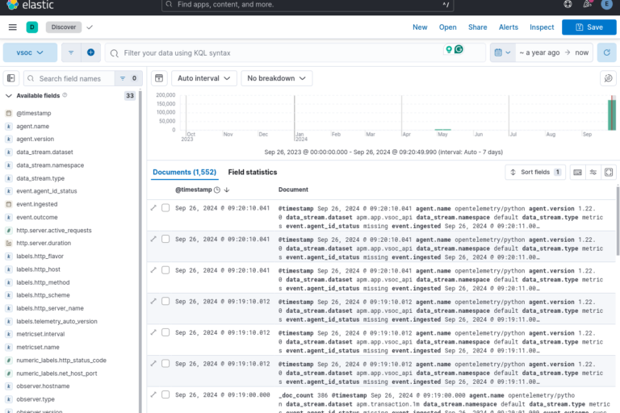
Task: Collapse the Available fields section
Action: tap(9, 96)
